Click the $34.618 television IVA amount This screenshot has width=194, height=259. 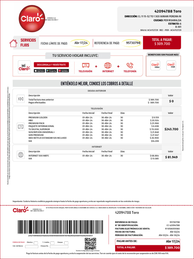(x=155, y=141)
